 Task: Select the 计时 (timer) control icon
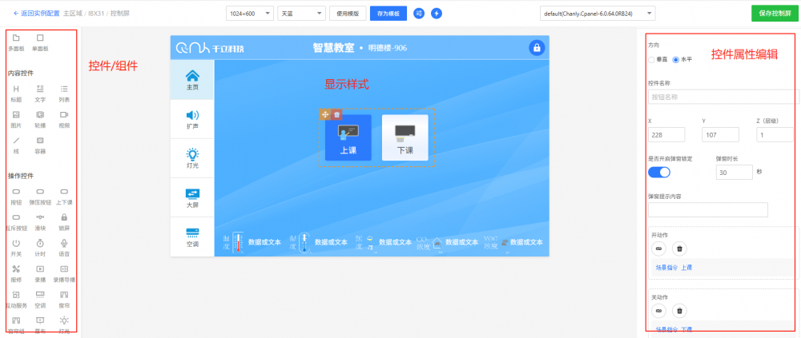coord(40,246)
